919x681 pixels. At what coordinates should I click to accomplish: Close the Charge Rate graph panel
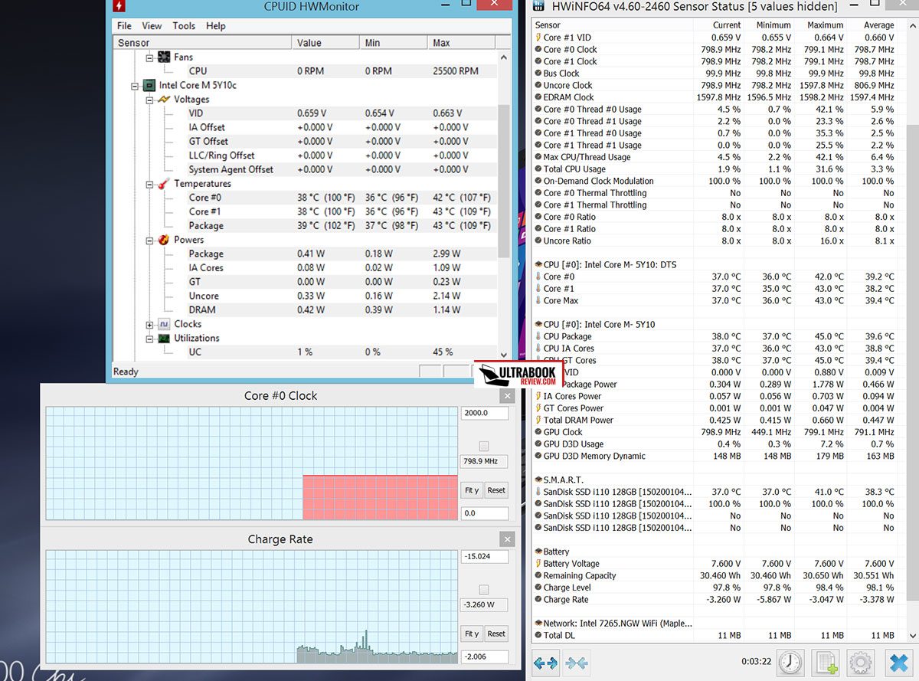[507, 539]
